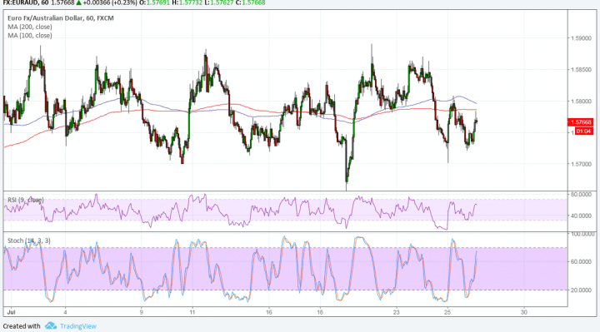This screenshot has height=332, width=600.
Task: Click the red countdown timer 01:04
Action: 583,131
